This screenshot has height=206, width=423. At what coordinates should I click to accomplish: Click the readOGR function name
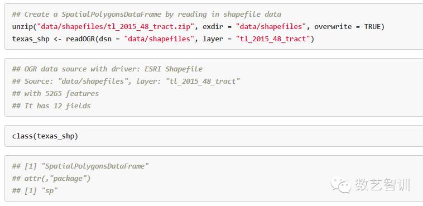[x=80, y=39]
